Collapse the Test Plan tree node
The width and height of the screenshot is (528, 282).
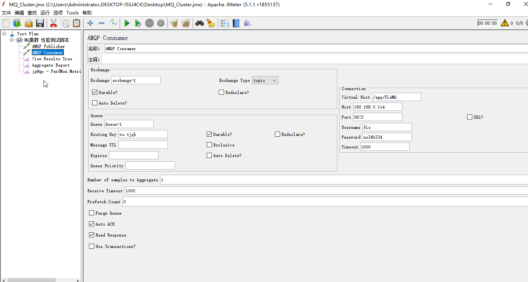(x=4, y=34)
